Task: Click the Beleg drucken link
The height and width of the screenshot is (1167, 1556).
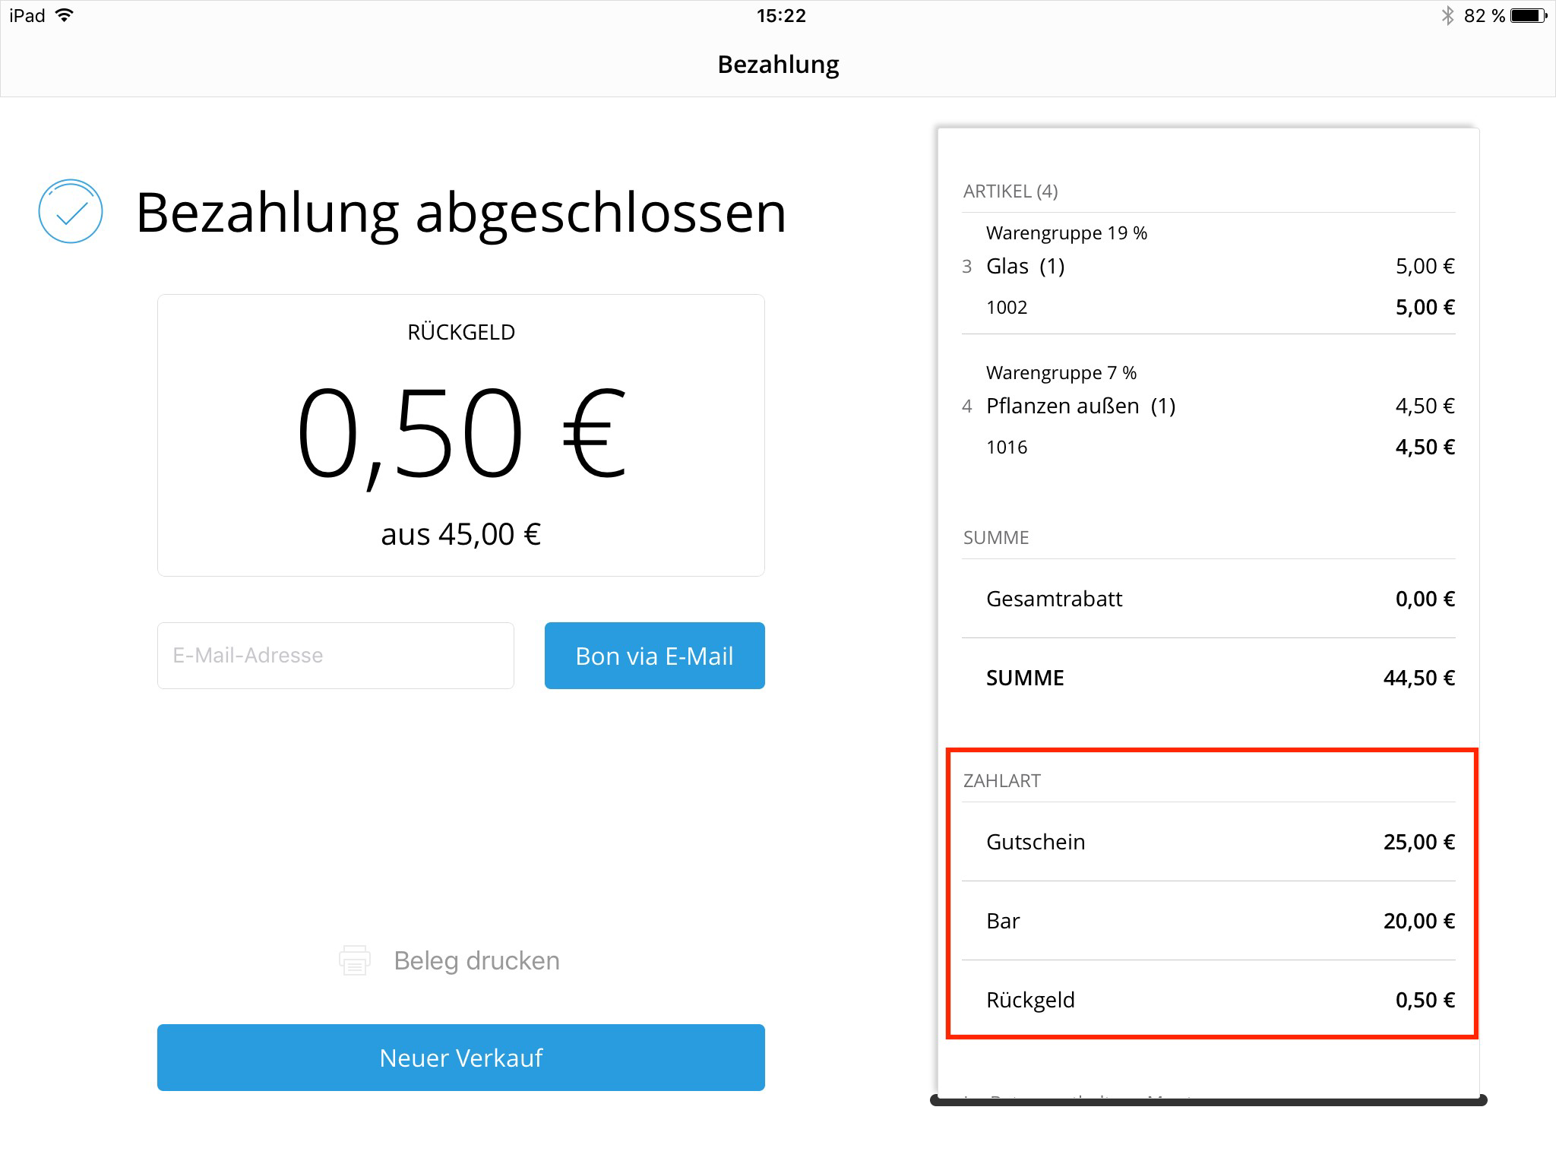Action: coord(476,960)
